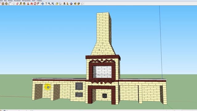Viewport: 197px width, 111px height.
Task: Select the lower grey ash door
Action: pyautogui.click(x=79, y=95)
